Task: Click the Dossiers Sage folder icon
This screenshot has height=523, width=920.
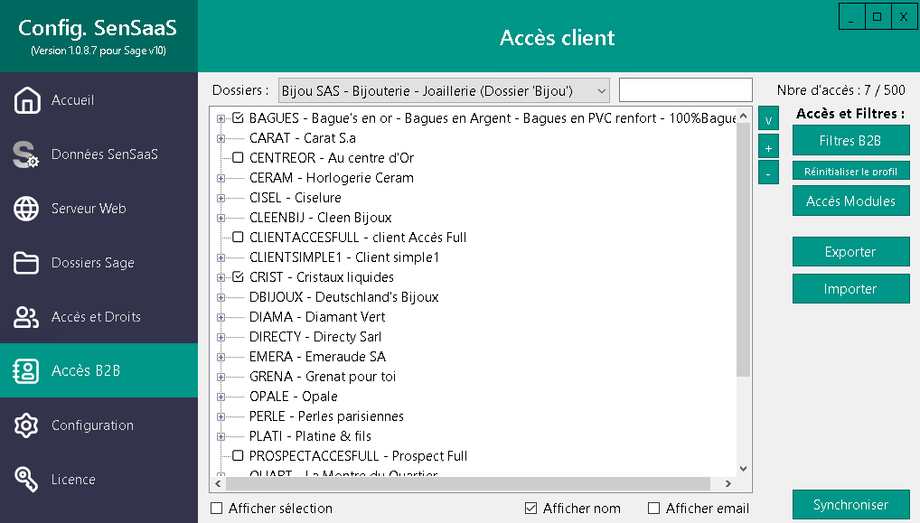Action: click(x=26, y=263)
